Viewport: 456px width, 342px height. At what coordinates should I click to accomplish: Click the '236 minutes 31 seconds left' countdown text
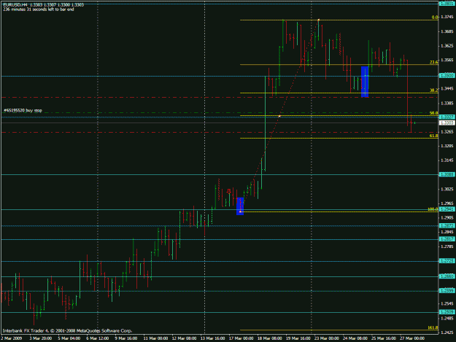(39, 9)
